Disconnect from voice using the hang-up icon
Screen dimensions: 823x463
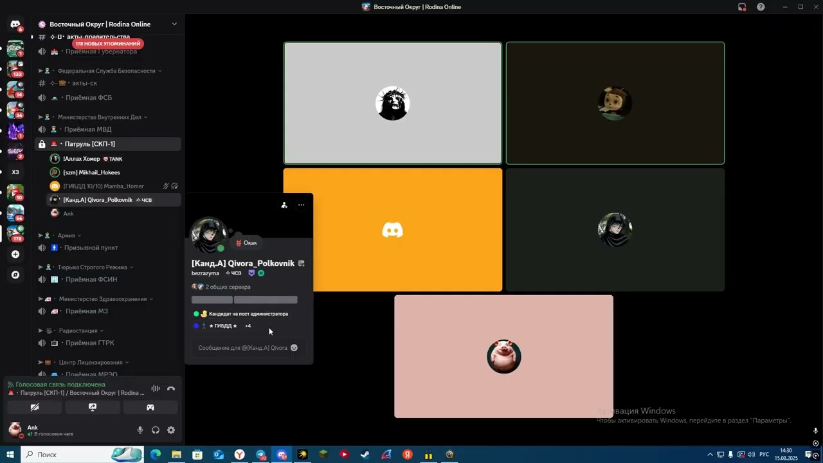(171, 388)
